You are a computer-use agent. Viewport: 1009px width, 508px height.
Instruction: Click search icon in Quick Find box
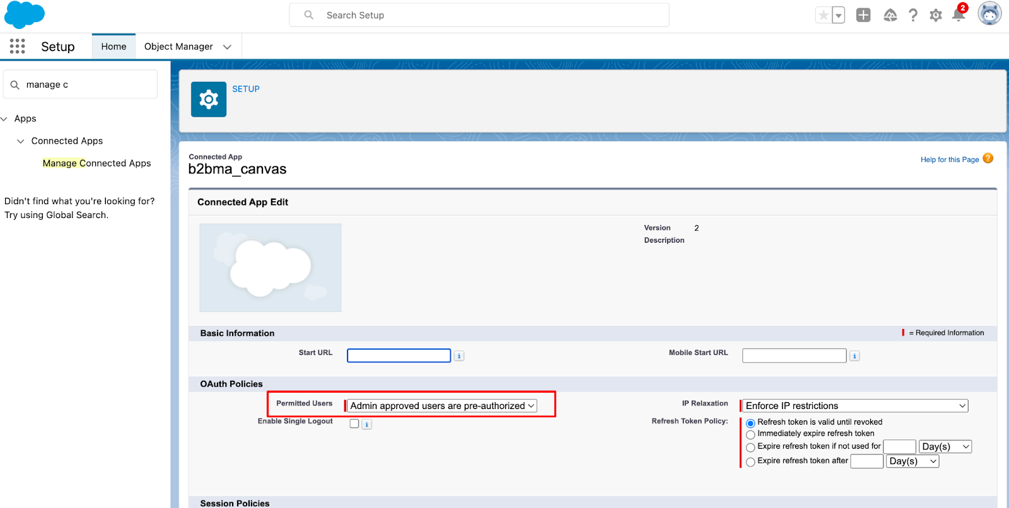tap(15, 84)
